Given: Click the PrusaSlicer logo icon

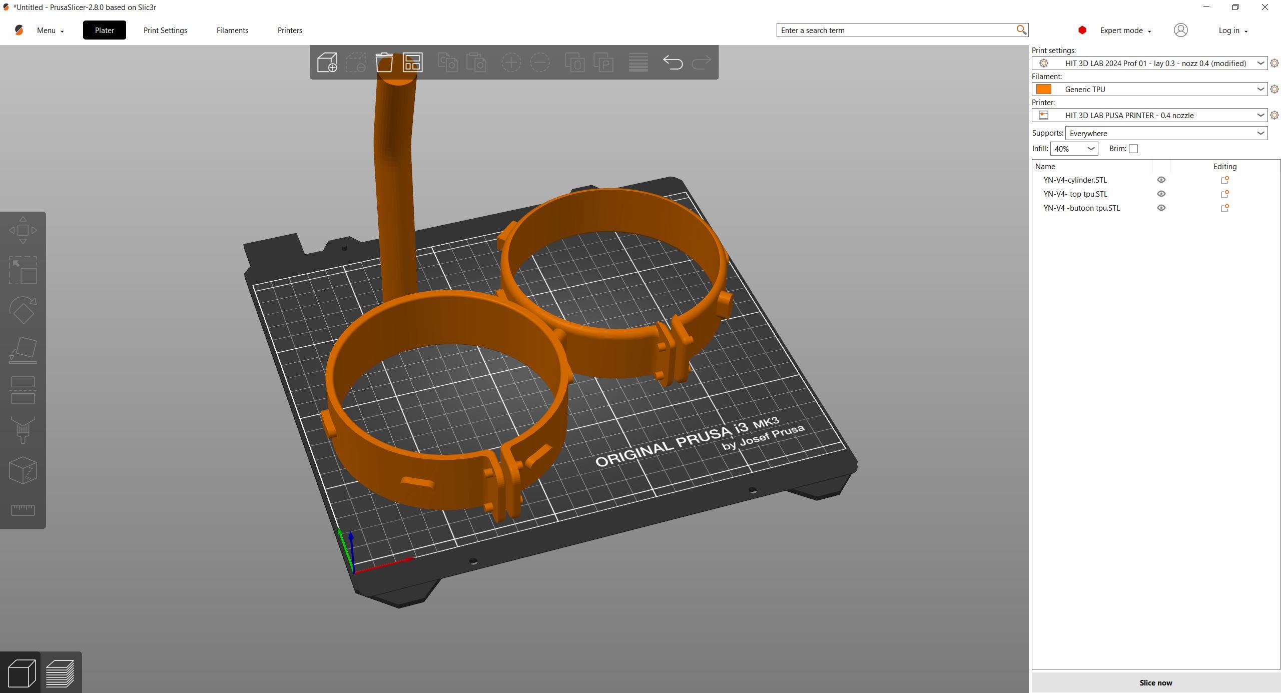Looking at the screenshot, I should pyautogui.click(x=19, y=30).
